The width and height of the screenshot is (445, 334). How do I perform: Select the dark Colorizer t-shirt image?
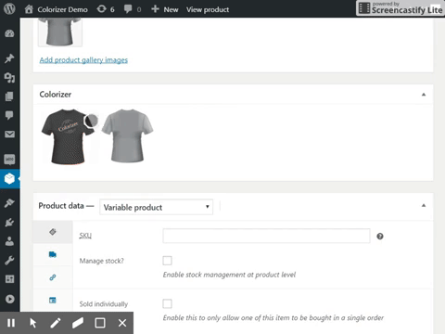click(68, 136)
